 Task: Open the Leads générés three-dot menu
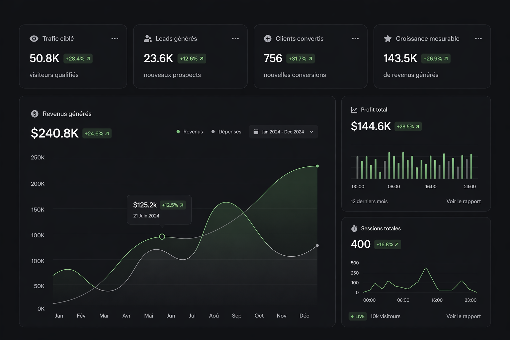coord(235,39)
